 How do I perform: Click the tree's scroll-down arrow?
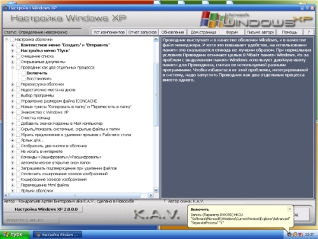(x=156, y=190)
